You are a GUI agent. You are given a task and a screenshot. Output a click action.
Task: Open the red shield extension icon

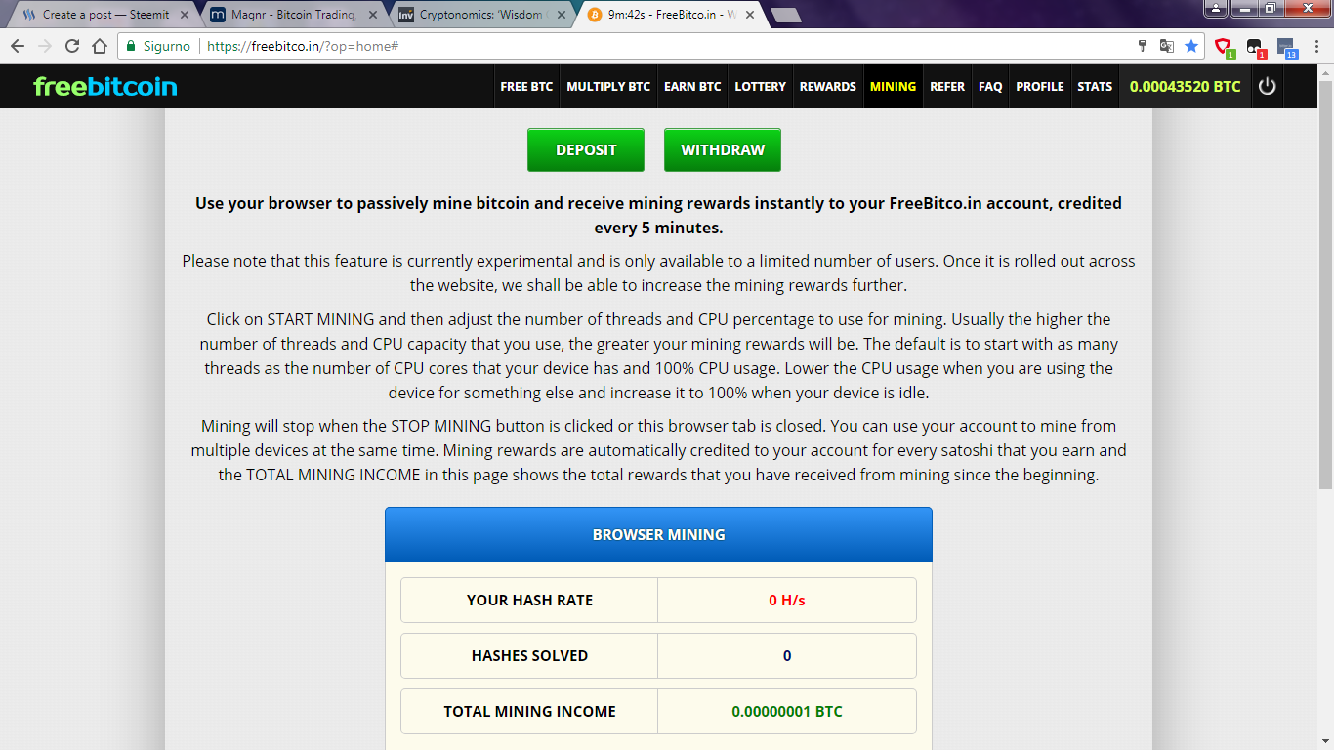pyautogui.click(x=1224, y=46)
